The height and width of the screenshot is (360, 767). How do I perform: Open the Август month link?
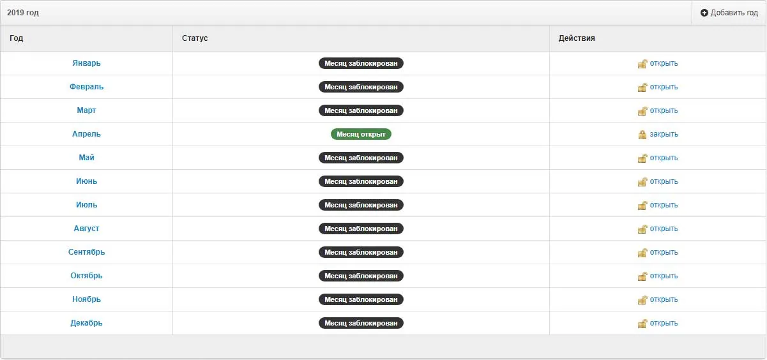pyautogui.click(x=86, y=229)
